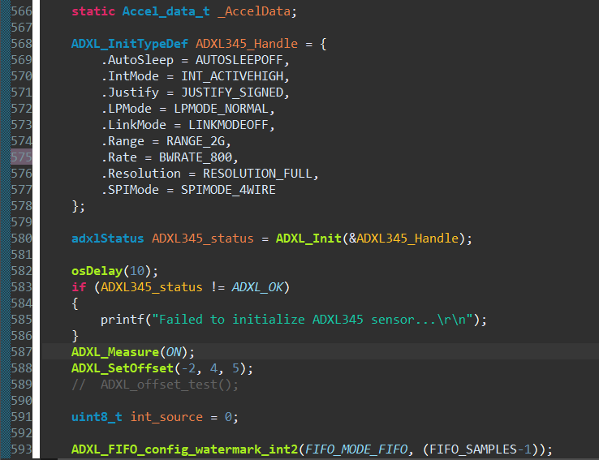Click the ON argument in ADXL_Measure
Screen dimensions: 599x460
click(174, 352)
